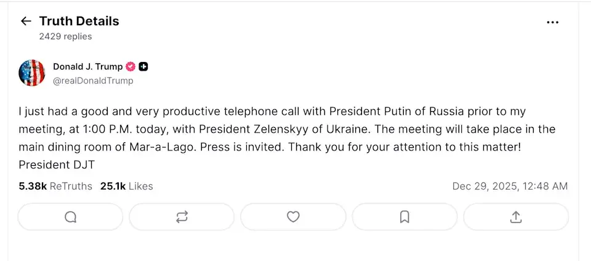This screenshot has width=591, height=261.
Task: Open the three-dot more options menu
Action: (x=552, y=22)
